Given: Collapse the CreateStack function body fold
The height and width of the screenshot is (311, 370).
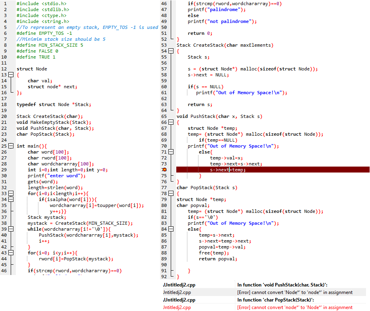Looking at the screenshot, I should point(170,51).
